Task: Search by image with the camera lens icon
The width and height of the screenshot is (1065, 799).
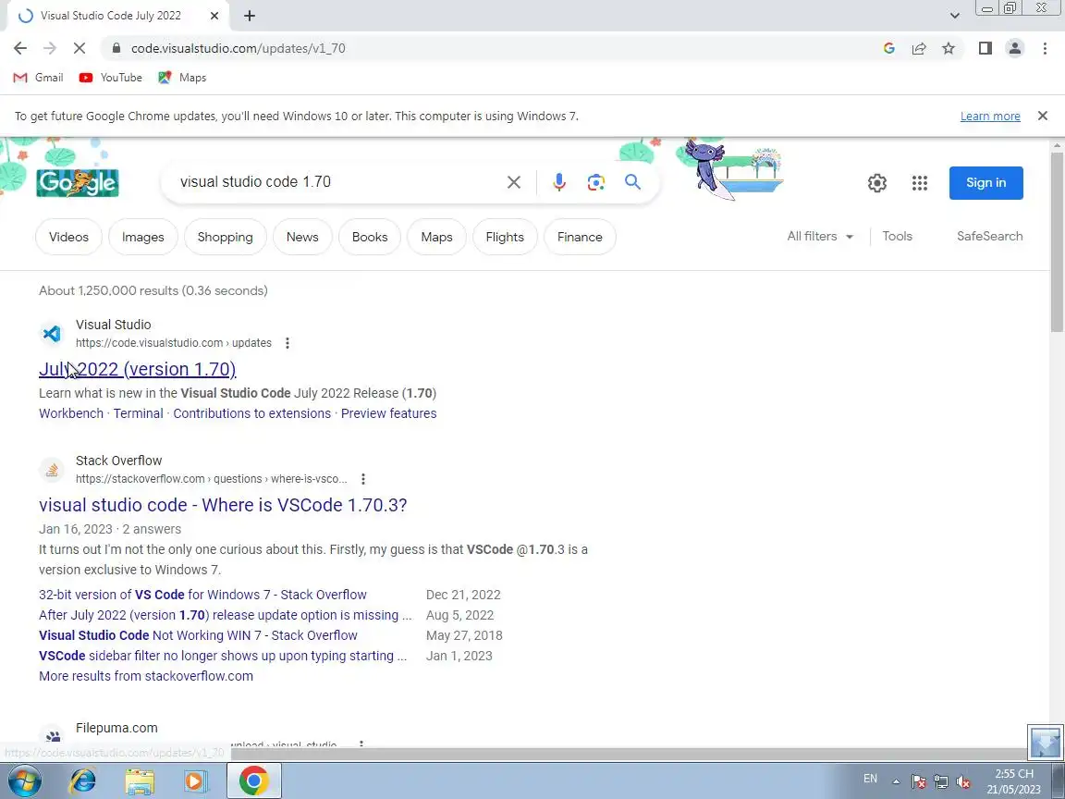Action: click(x=595, y=182)
